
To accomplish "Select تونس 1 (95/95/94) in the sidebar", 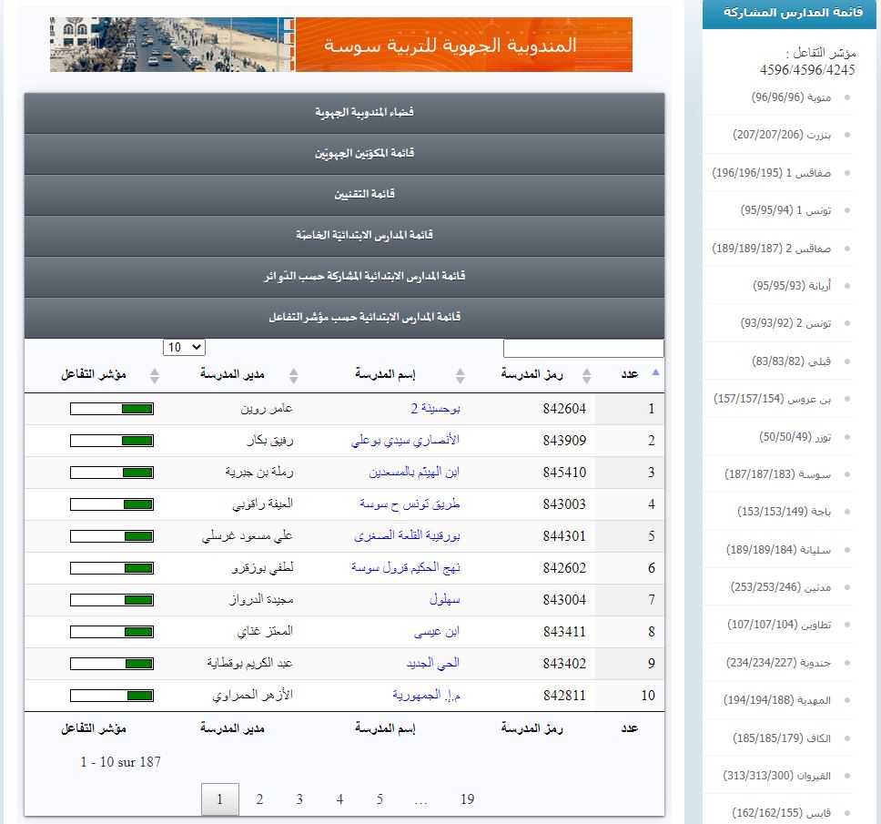I will [x=785, y=210].
